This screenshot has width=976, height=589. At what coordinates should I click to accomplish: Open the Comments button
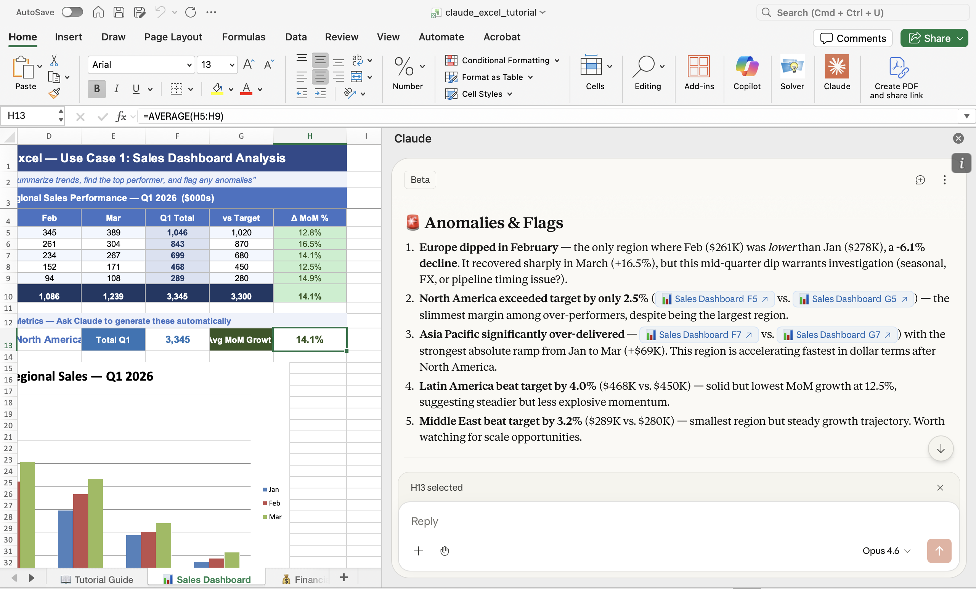[852, 38]
